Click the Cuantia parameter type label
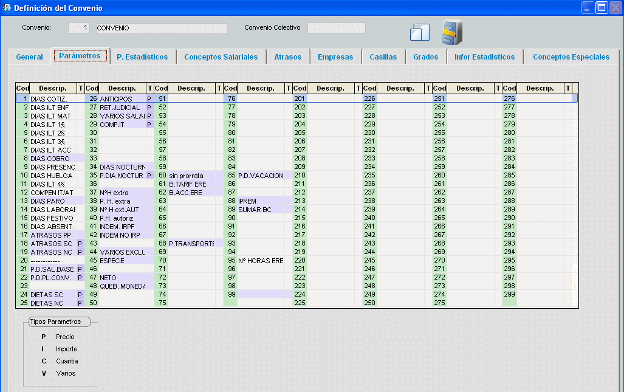The image size is (624, 392). tap(67, 361)
